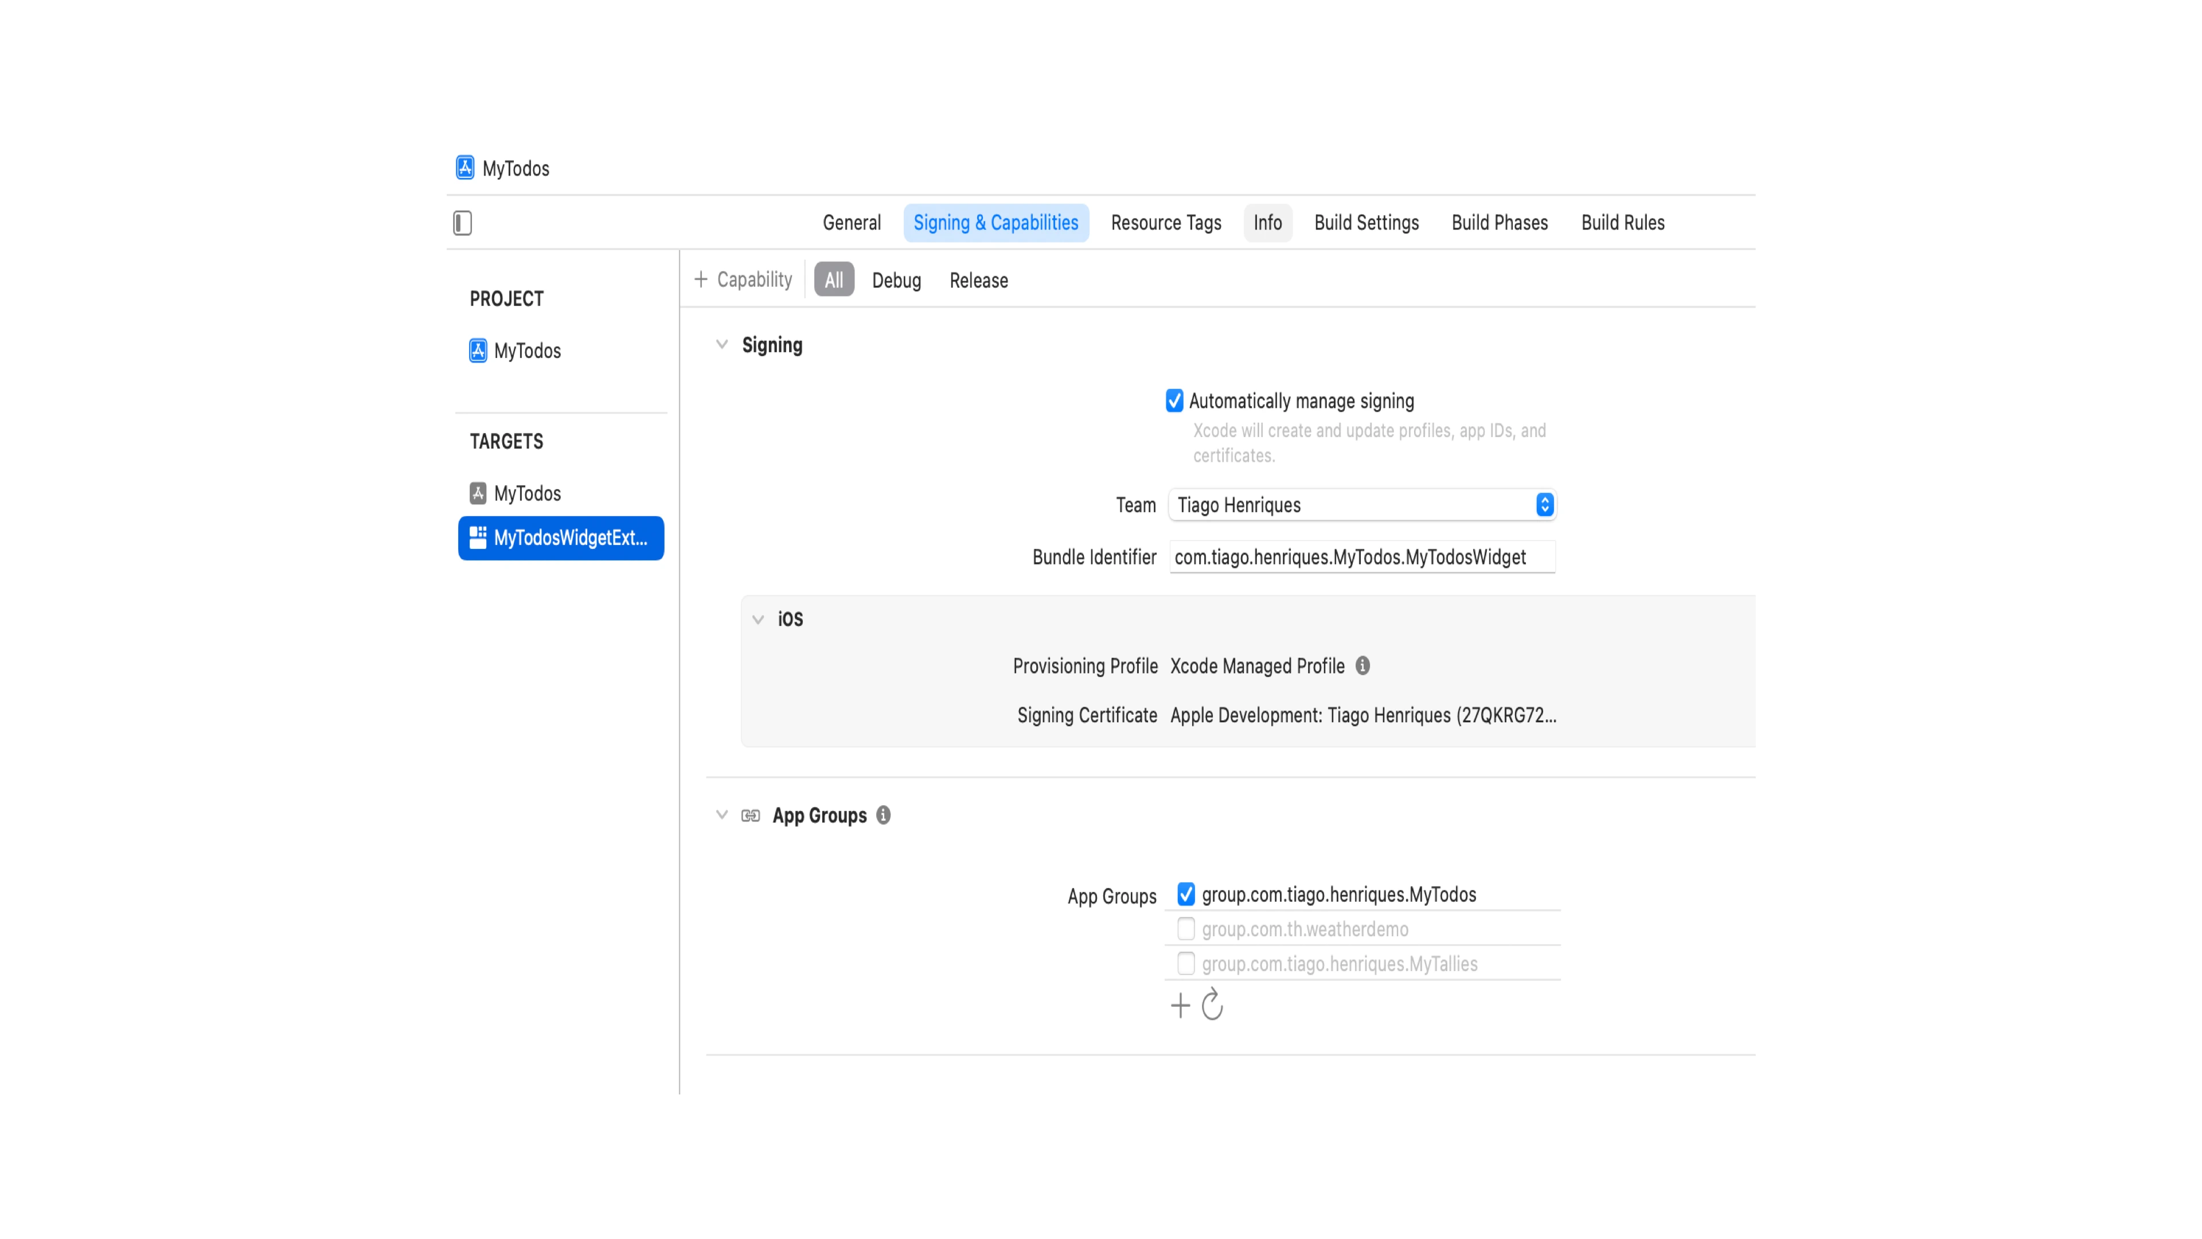Image resolution: width=2202 pixels, height=1239 pixels.
Task: Add a new app group with plus icon
Action: click(x=1181, y=1006)
